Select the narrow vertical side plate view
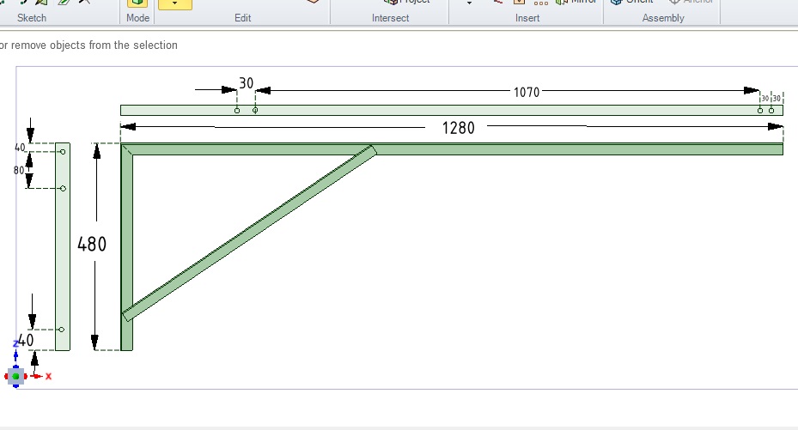Screen dimensions: 798x430 point(62,257)
